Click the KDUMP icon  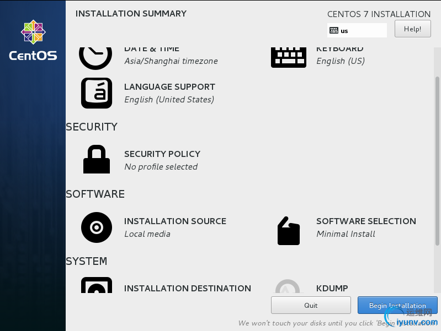coord(288,286)
